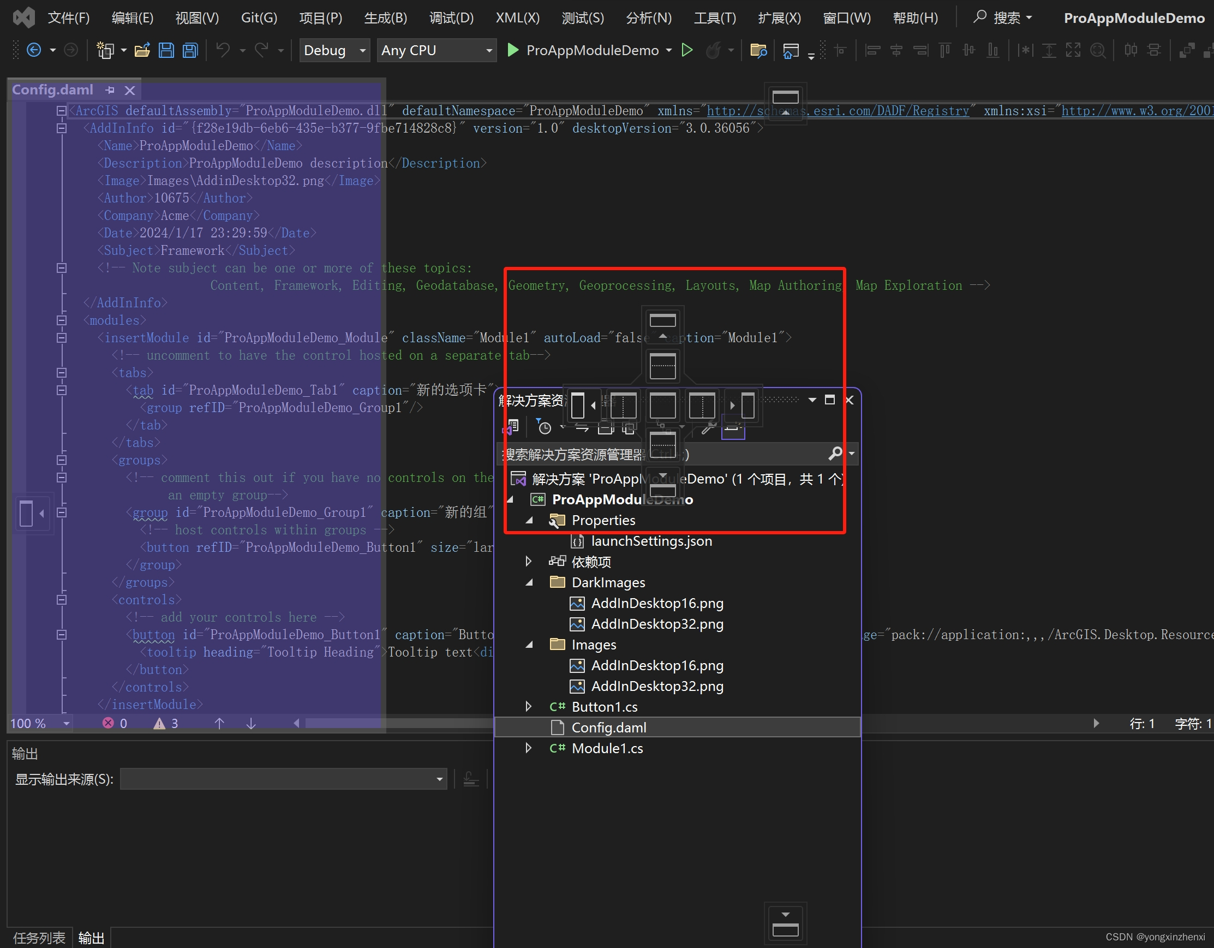Collapse the AddInInfo XML outline toggle
The height and width of the screenshot is (948, 1214).
pyautogui.click(x=62, y=128)
